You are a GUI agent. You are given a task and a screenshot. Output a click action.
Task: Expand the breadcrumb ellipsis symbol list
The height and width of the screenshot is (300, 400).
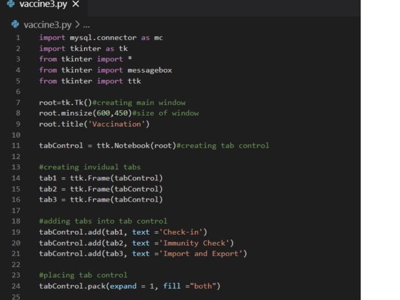click(86, 25)
